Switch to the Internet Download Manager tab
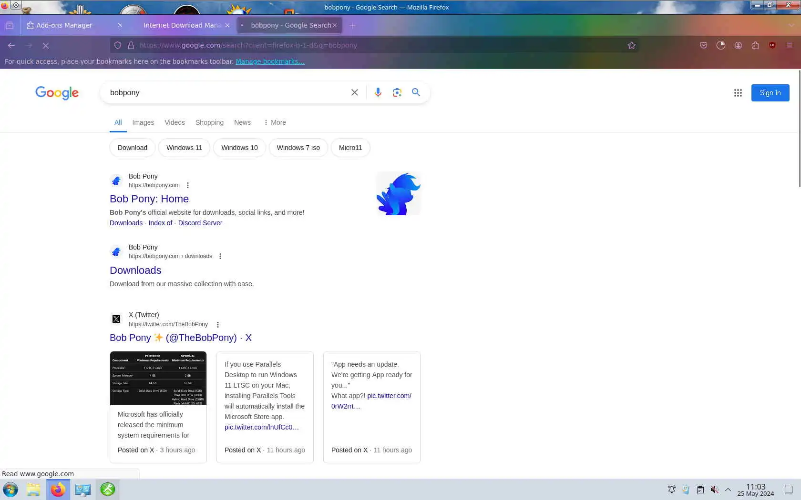This screenshot has width=801, height=500. coord(181,25)
